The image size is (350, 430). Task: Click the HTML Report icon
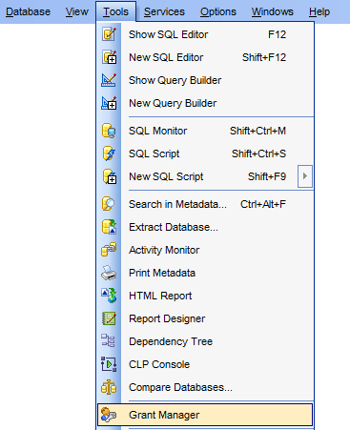(109, 296)
